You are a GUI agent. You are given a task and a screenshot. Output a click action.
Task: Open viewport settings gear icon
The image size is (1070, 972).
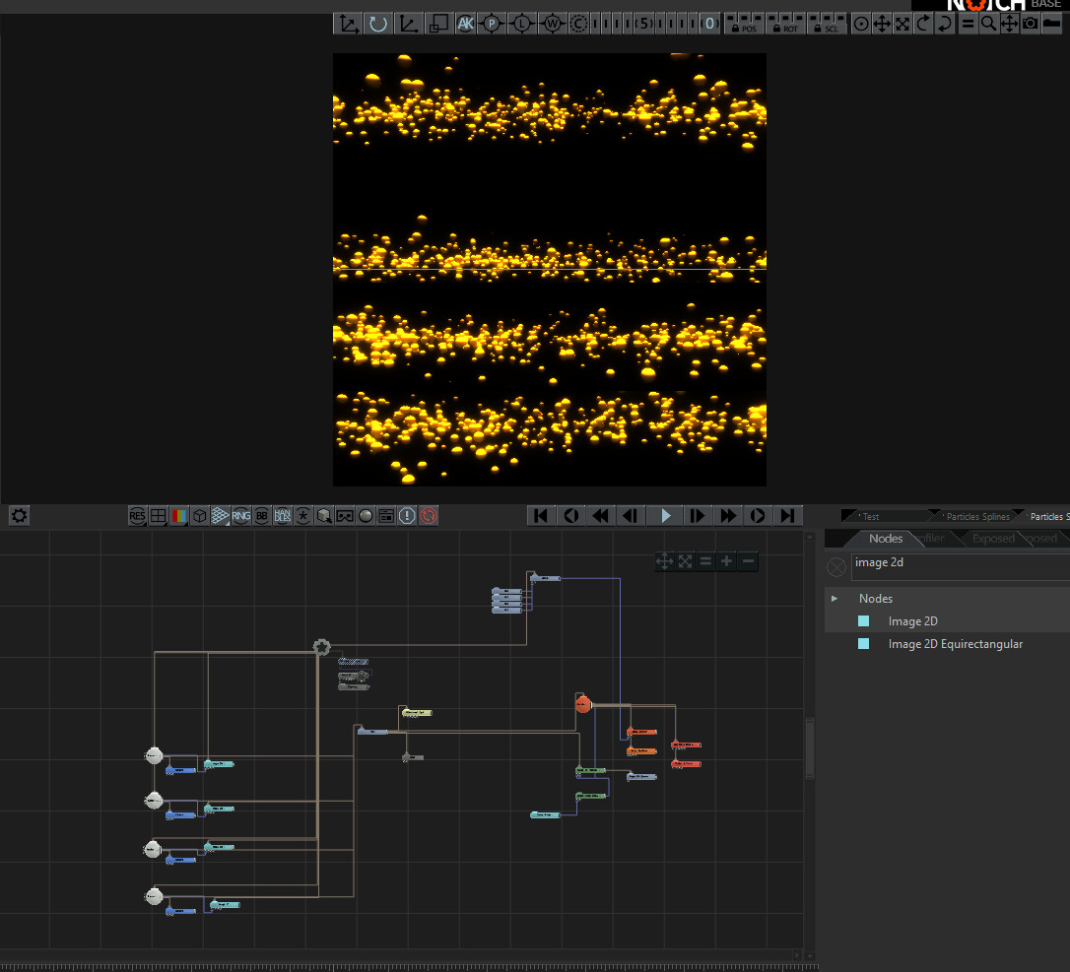pos(19,516)
